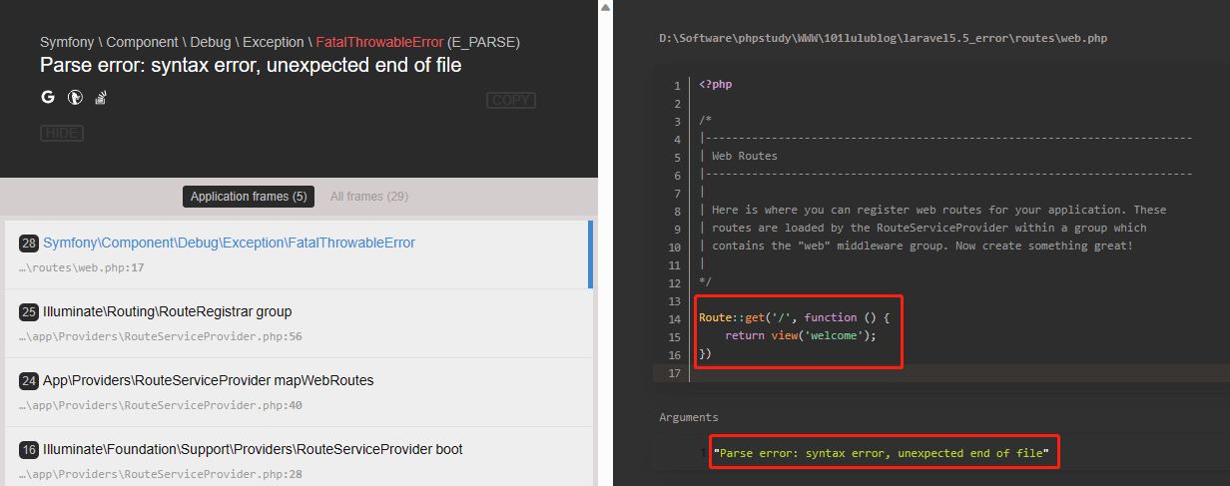Viewport: 1230px width, 486px height.
Task: Copy the exception with COPY button
Action: tap(511, 100)
